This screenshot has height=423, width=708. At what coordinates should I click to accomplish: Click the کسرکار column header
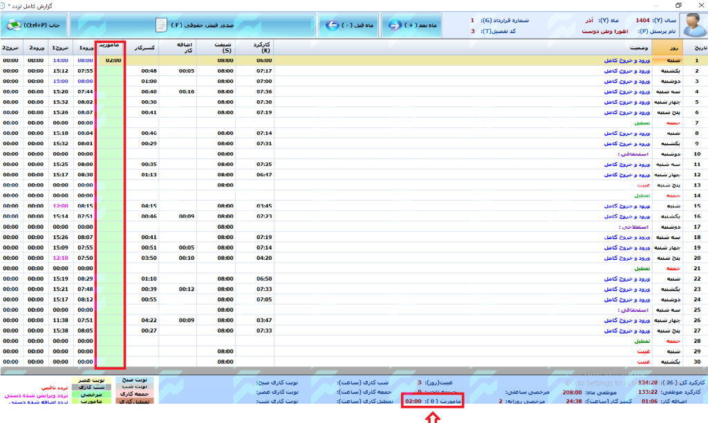pos(147,47)
